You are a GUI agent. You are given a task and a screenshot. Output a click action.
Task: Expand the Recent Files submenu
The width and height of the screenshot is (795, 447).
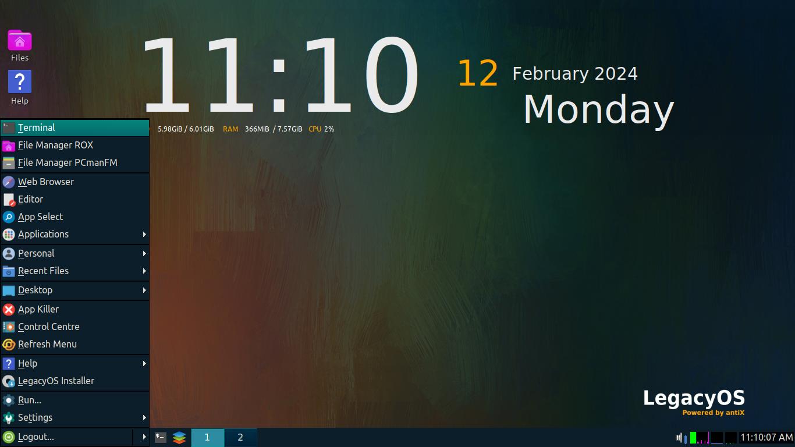point(75,271)
